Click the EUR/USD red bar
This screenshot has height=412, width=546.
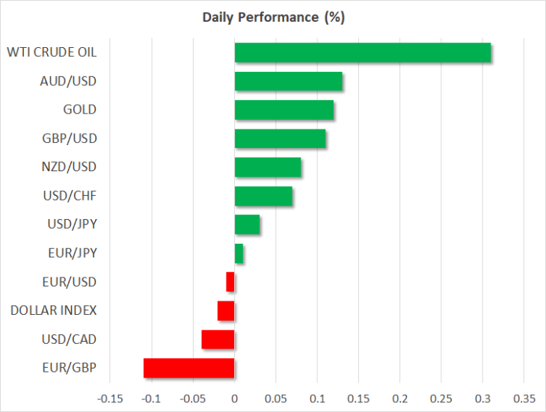coord(230,282)
